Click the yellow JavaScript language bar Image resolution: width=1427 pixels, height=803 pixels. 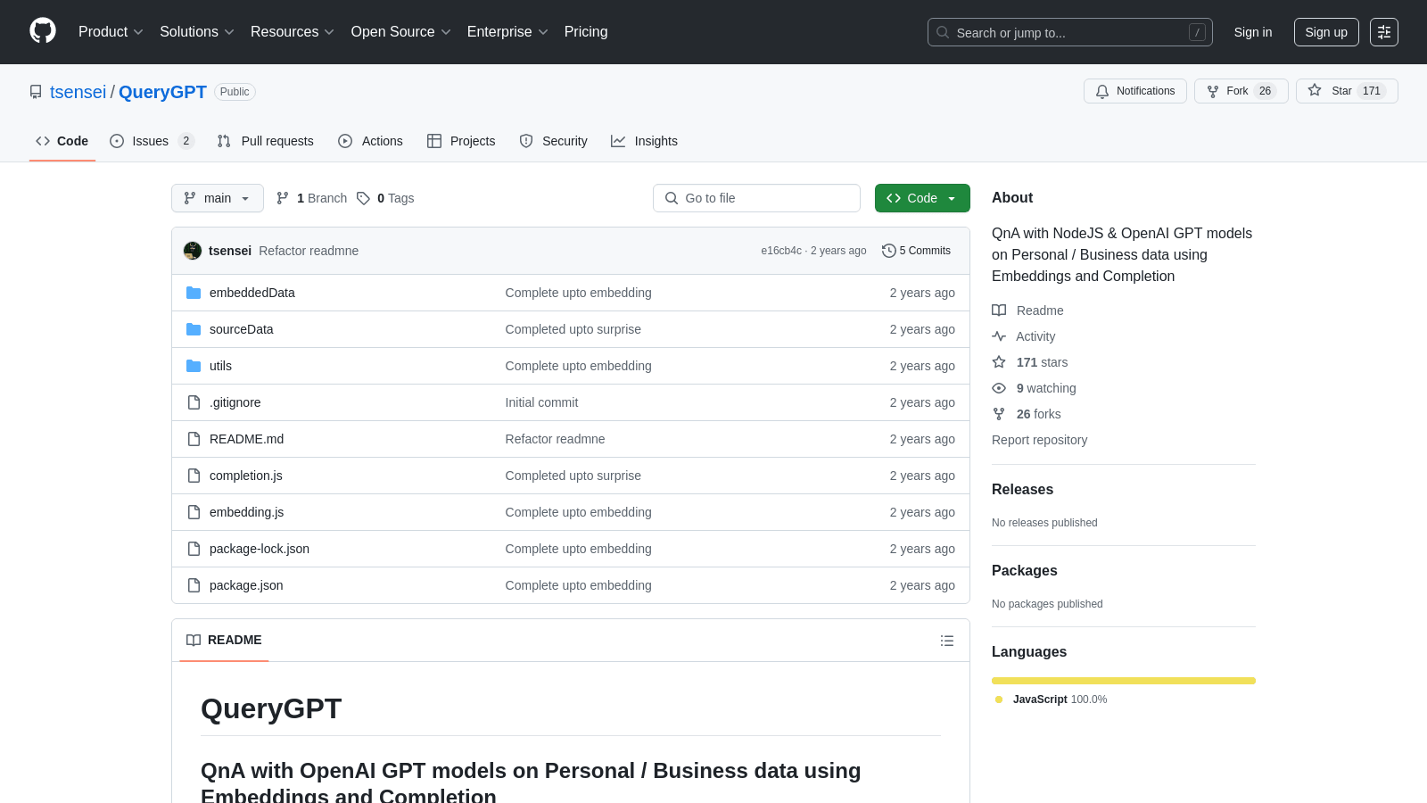1123,680
